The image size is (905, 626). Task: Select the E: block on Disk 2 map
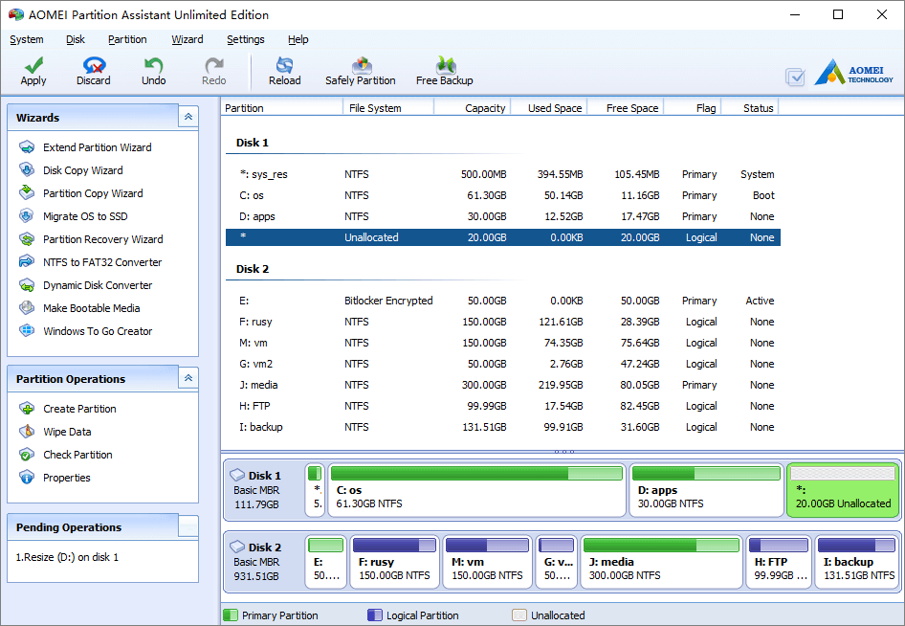point(326,561)
